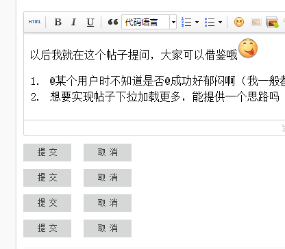The height and width of the screenshot is (249, 285).
Task: Insert a blockquote with the quote icon
Action: click(113, 22)
